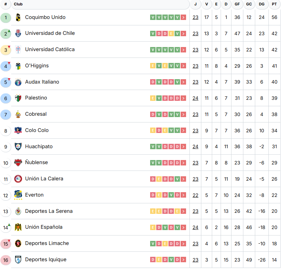Click the Palestino club crest icon
This screenshot has height=270, width=283.
pos(18,98)
